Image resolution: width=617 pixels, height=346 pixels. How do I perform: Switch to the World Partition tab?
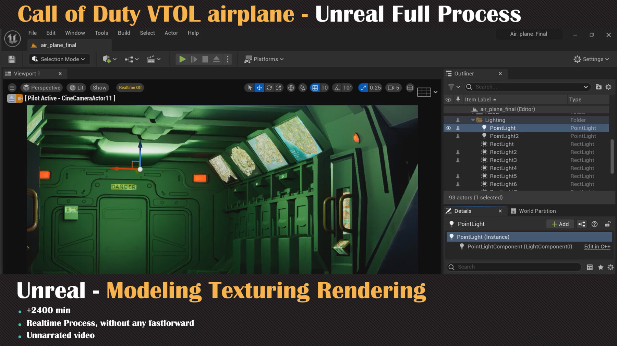(x=537, y=211)
